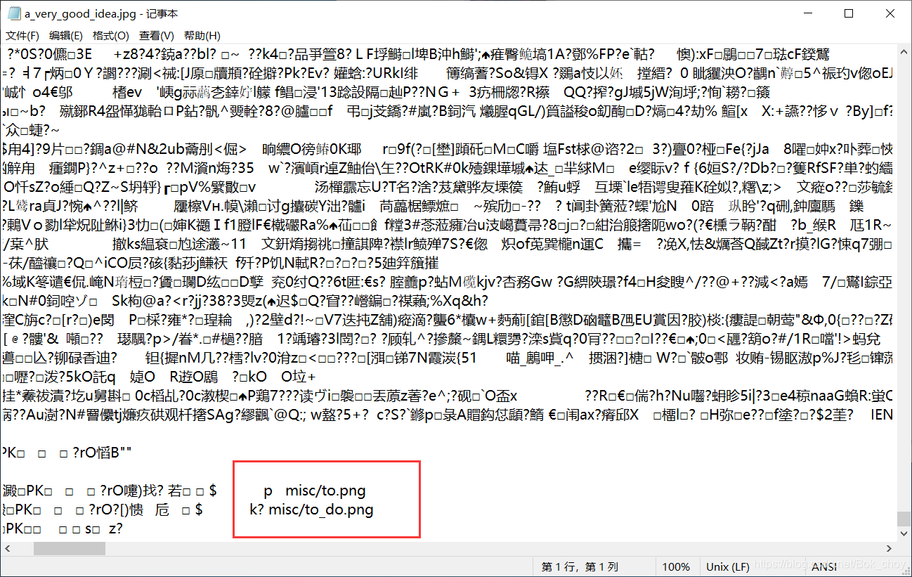Click the 100% zoom status entry
912x577 pixels.
676,566
